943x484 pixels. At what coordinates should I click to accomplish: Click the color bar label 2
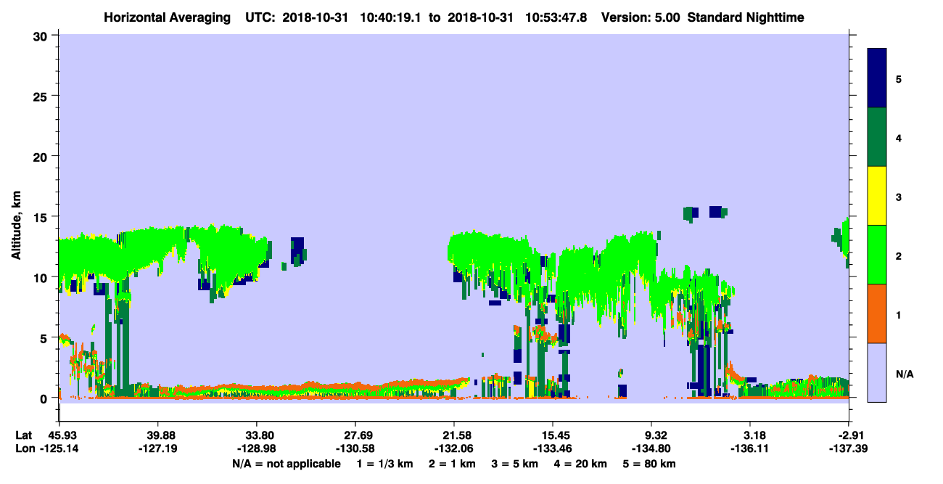tap(899, 255)
